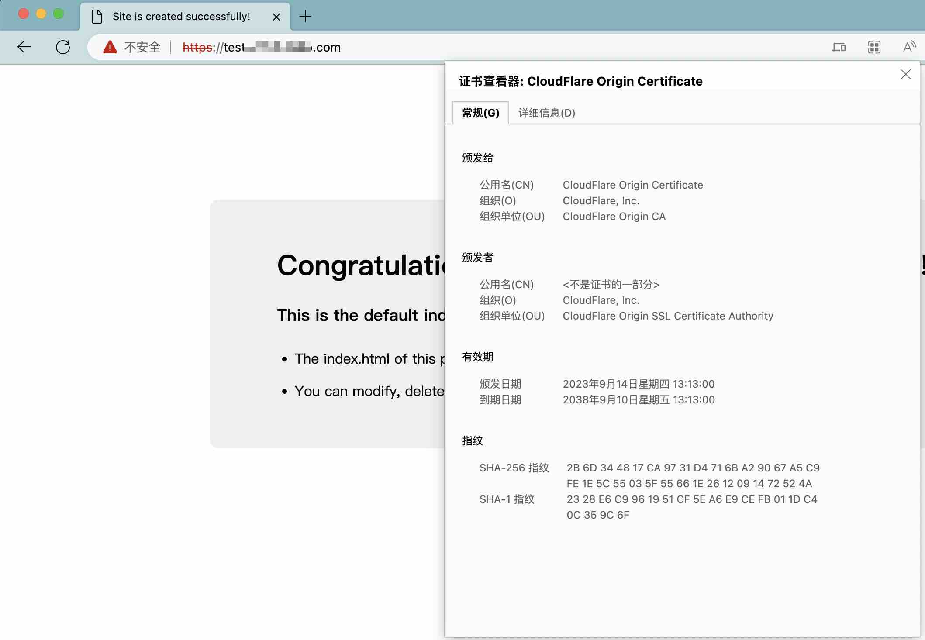Click the 有效期 section heading
925x640 pixels.
478,357
